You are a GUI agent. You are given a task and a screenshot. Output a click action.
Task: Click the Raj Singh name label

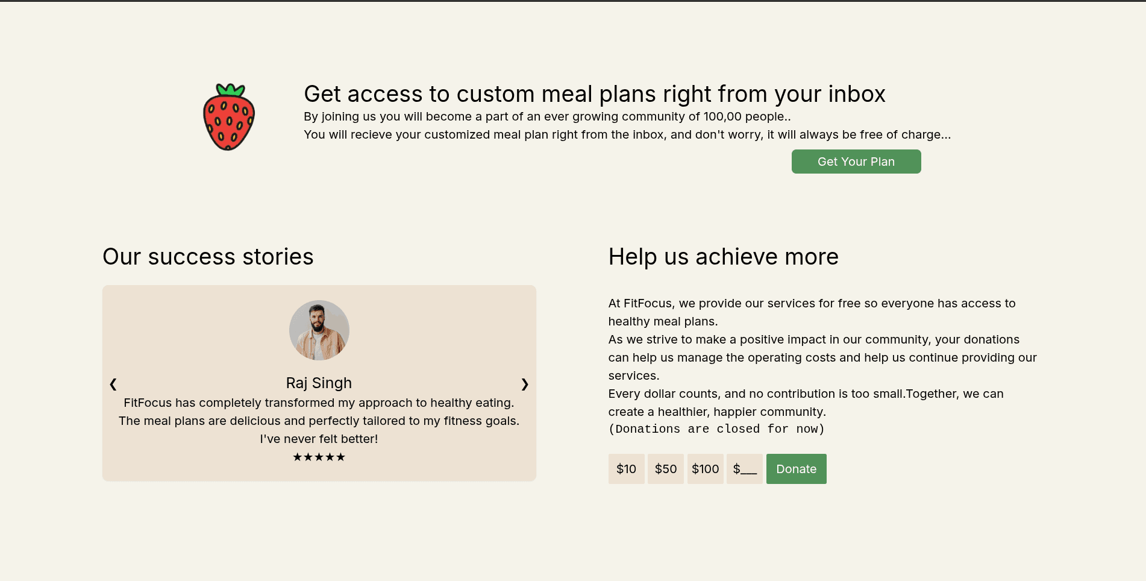point(319,383)
